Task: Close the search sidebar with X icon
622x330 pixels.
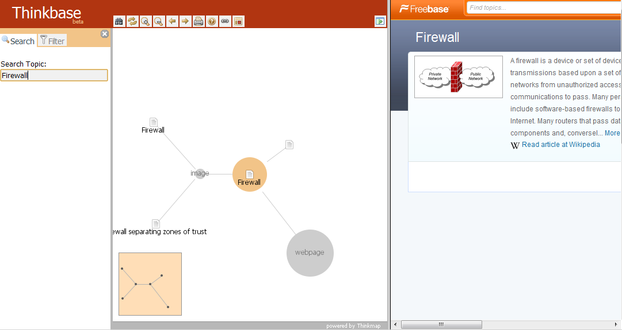Action: [x=105, y=34]
